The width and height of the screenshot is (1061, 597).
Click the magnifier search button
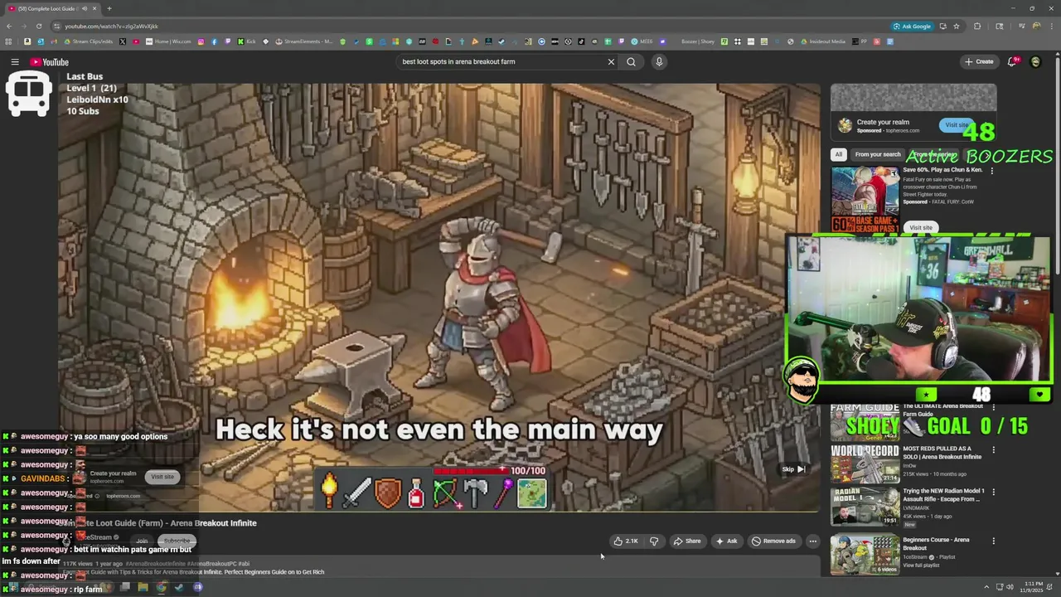pyautogui.click(x=631, y=61)
